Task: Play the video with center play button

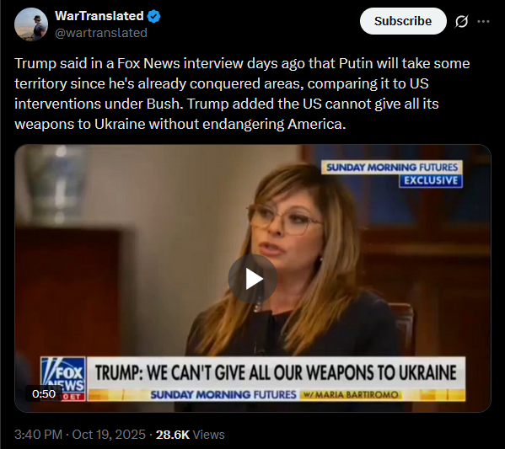Action: coord(253,279)
